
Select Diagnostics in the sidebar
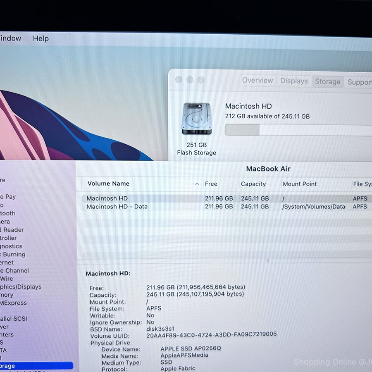click(11, 246)
